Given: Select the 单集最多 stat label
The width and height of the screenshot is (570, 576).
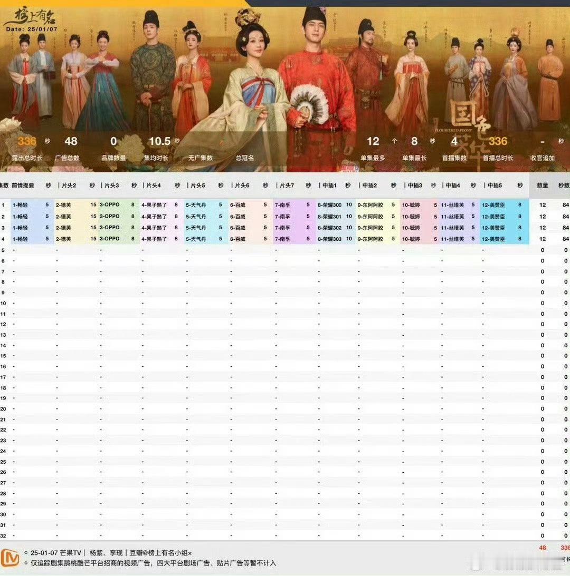Looking at the screenshot, I should [373, 158].
